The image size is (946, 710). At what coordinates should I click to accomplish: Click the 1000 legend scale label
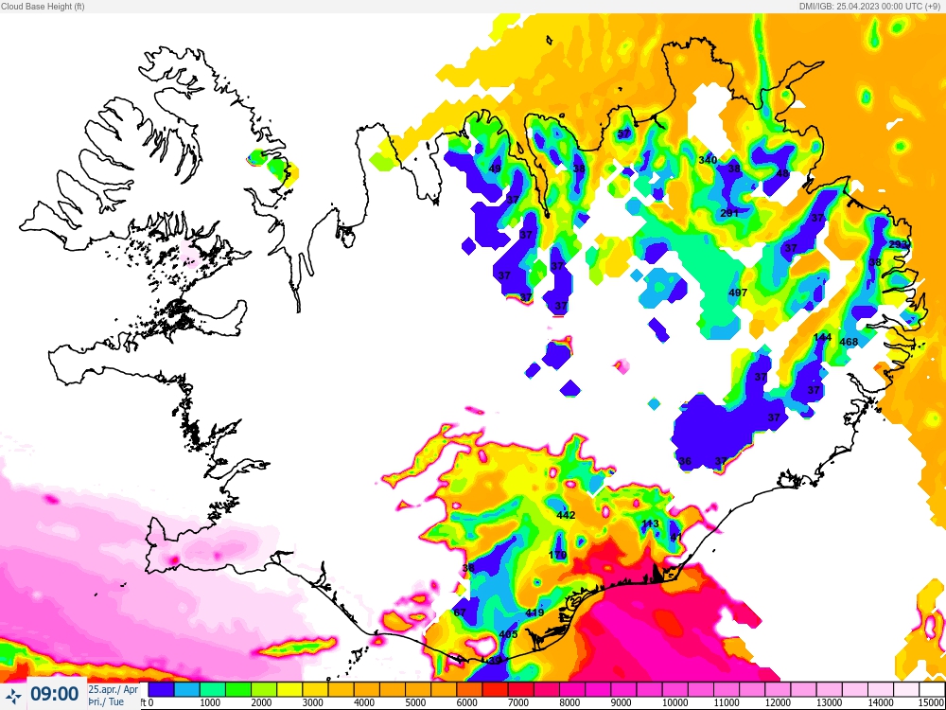(209, 703)
